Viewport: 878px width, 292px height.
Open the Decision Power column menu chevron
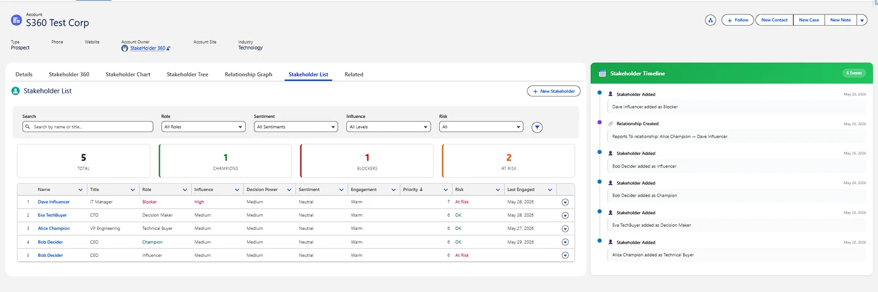289,189
